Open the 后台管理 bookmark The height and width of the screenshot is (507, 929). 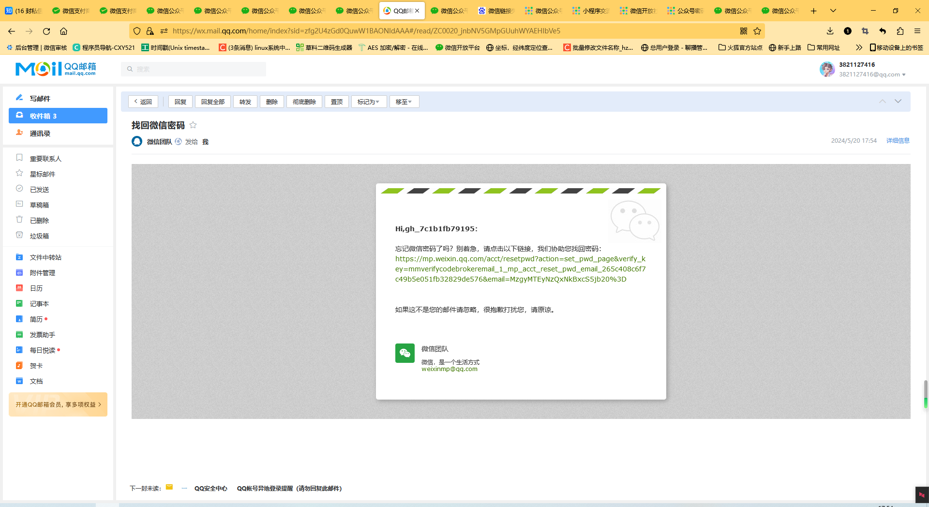coord(37,47)
